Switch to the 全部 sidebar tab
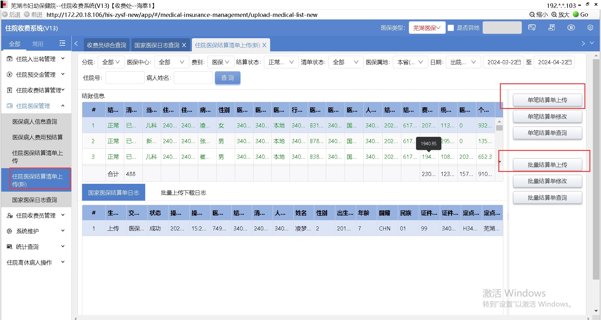 [14, 44]
